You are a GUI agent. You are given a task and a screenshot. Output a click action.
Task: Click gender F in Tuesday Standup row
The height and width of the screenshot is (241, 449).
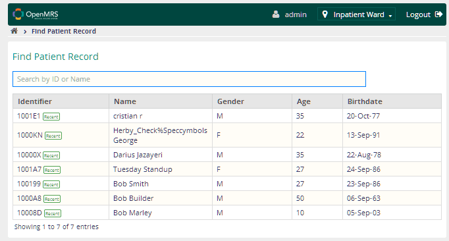pos(219,169)
